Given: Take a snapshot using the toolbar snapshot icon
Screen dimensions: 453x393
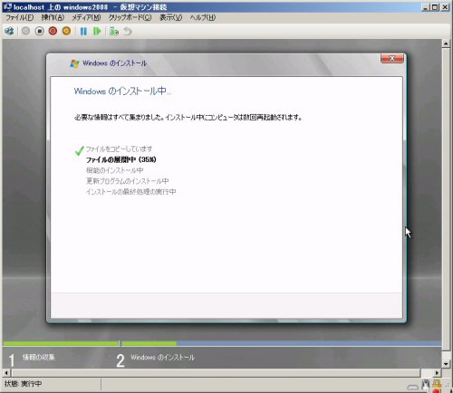Looking at the screenshot, I should click(x=114, y=31).
